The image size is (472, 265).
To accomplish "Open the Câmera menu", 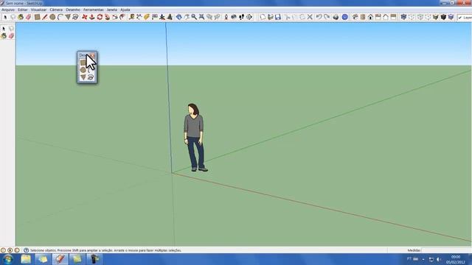I will 56,10.
